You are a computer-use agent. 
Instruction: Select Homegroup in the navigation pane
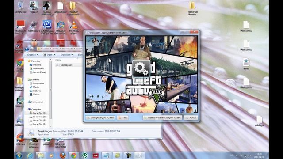(35, 102)
